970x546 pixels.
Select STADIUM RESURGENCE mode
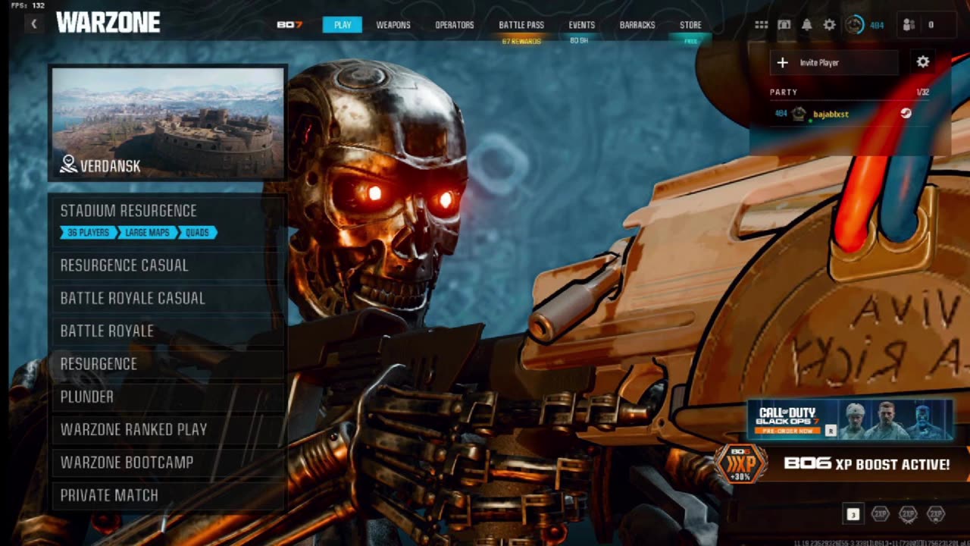click(x=167, y=221)
